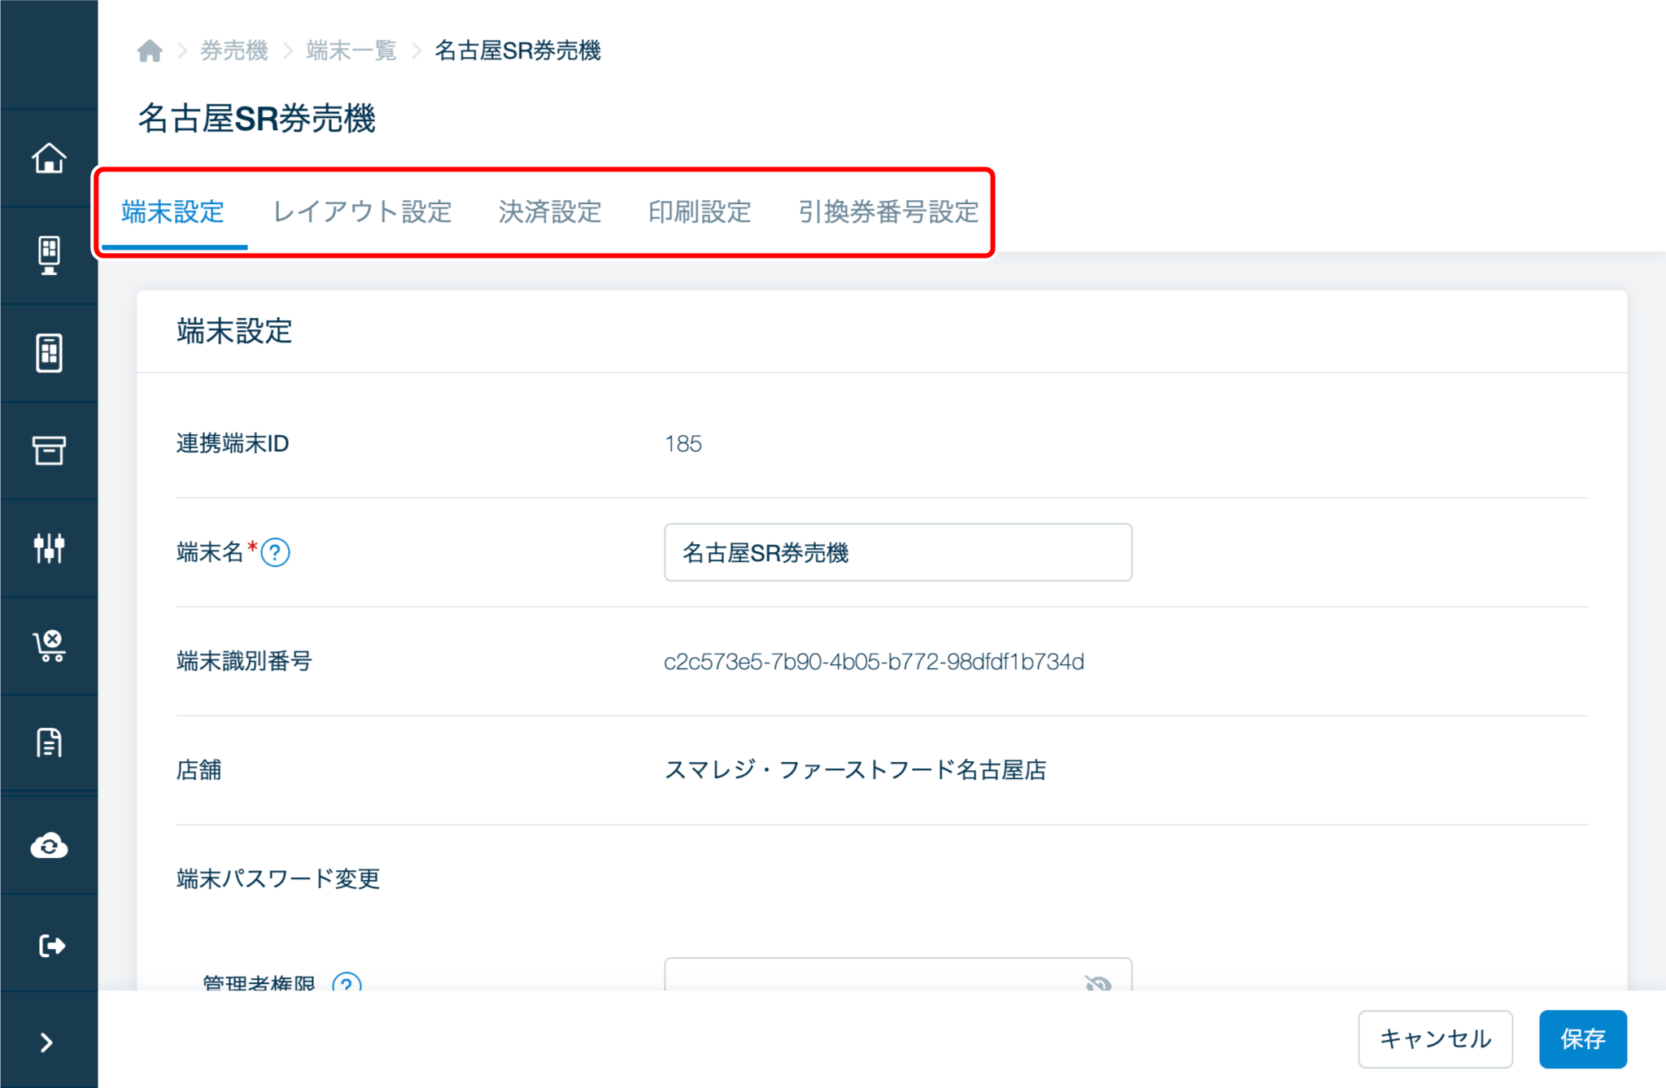The image size is (1666, 1088).
Task: Click the cart cancel sidebar icon
Action: (x=49, y=646)
